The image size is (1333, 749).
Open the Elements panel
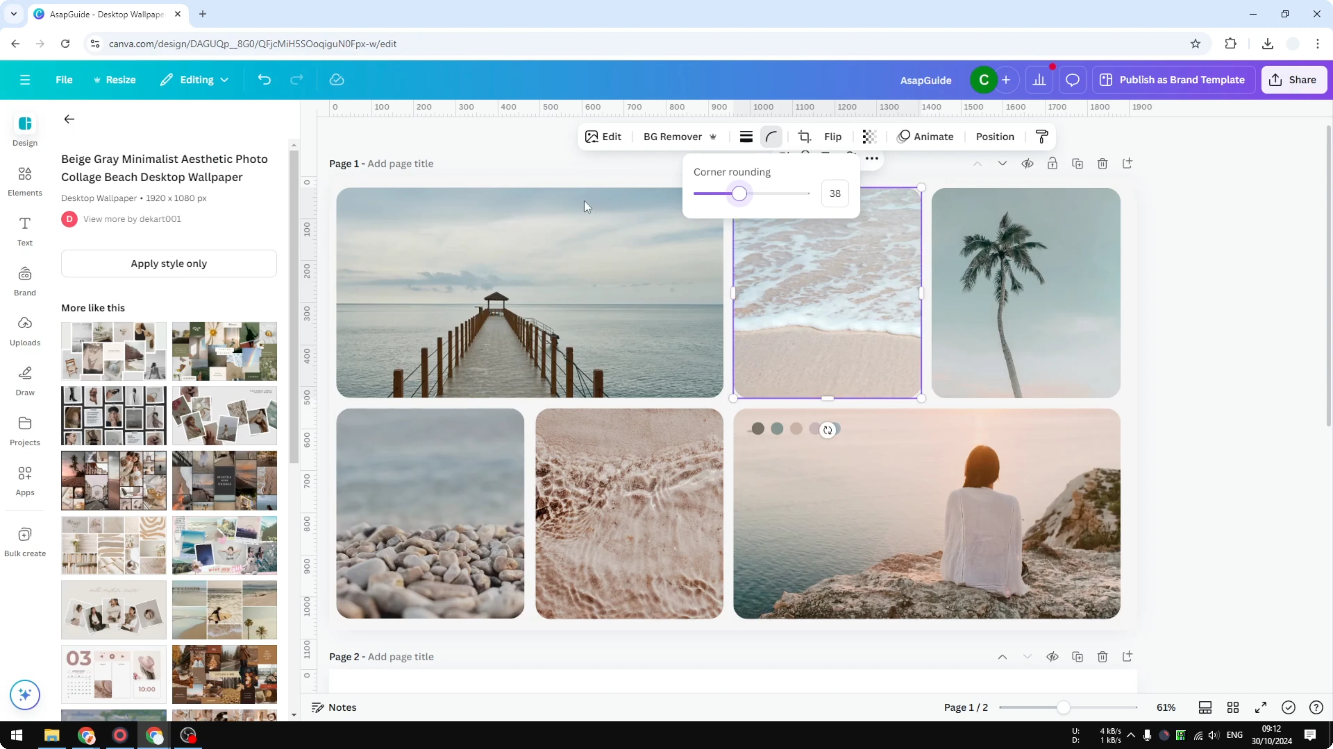pyautogui.click(x=24, y=181)
